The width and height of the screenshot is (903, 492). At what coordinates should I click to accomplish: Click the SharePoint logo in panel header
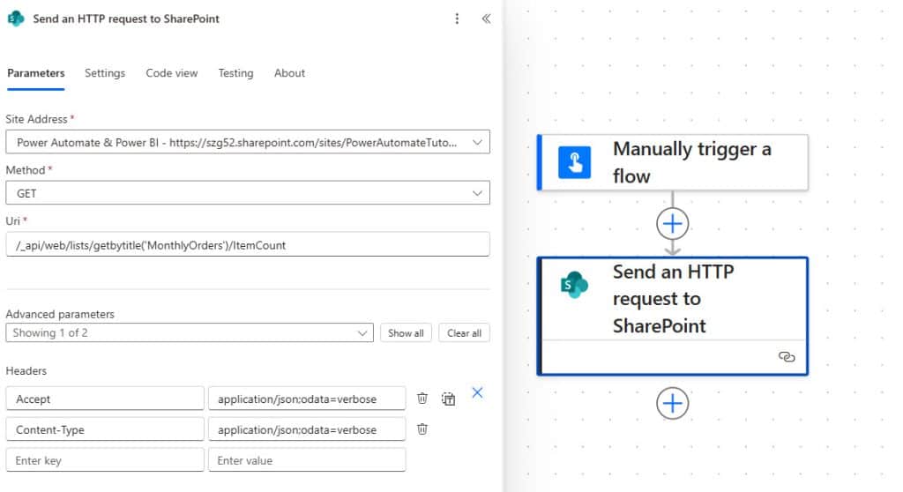[16, 19]
